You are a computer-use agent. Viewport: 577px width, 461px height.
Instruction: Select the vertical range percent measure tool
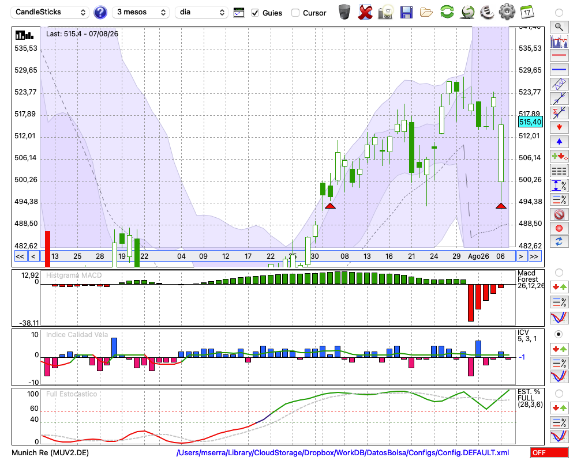pos(559,186)
